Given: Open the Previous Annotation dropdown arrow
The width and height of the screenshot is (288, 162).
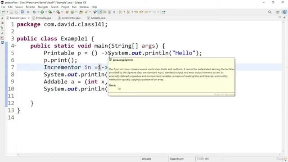Looking at the screenshot, I should click(132, 12).
